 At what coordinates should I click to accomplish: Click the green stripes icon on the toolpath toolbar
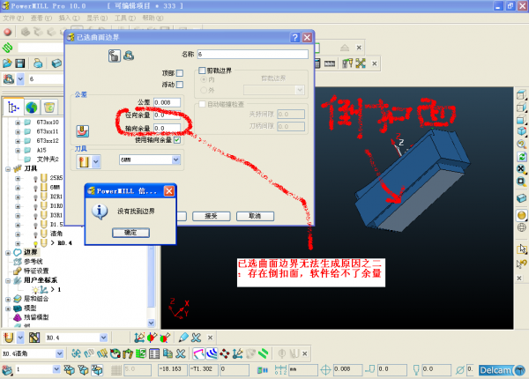pos(263,353)
